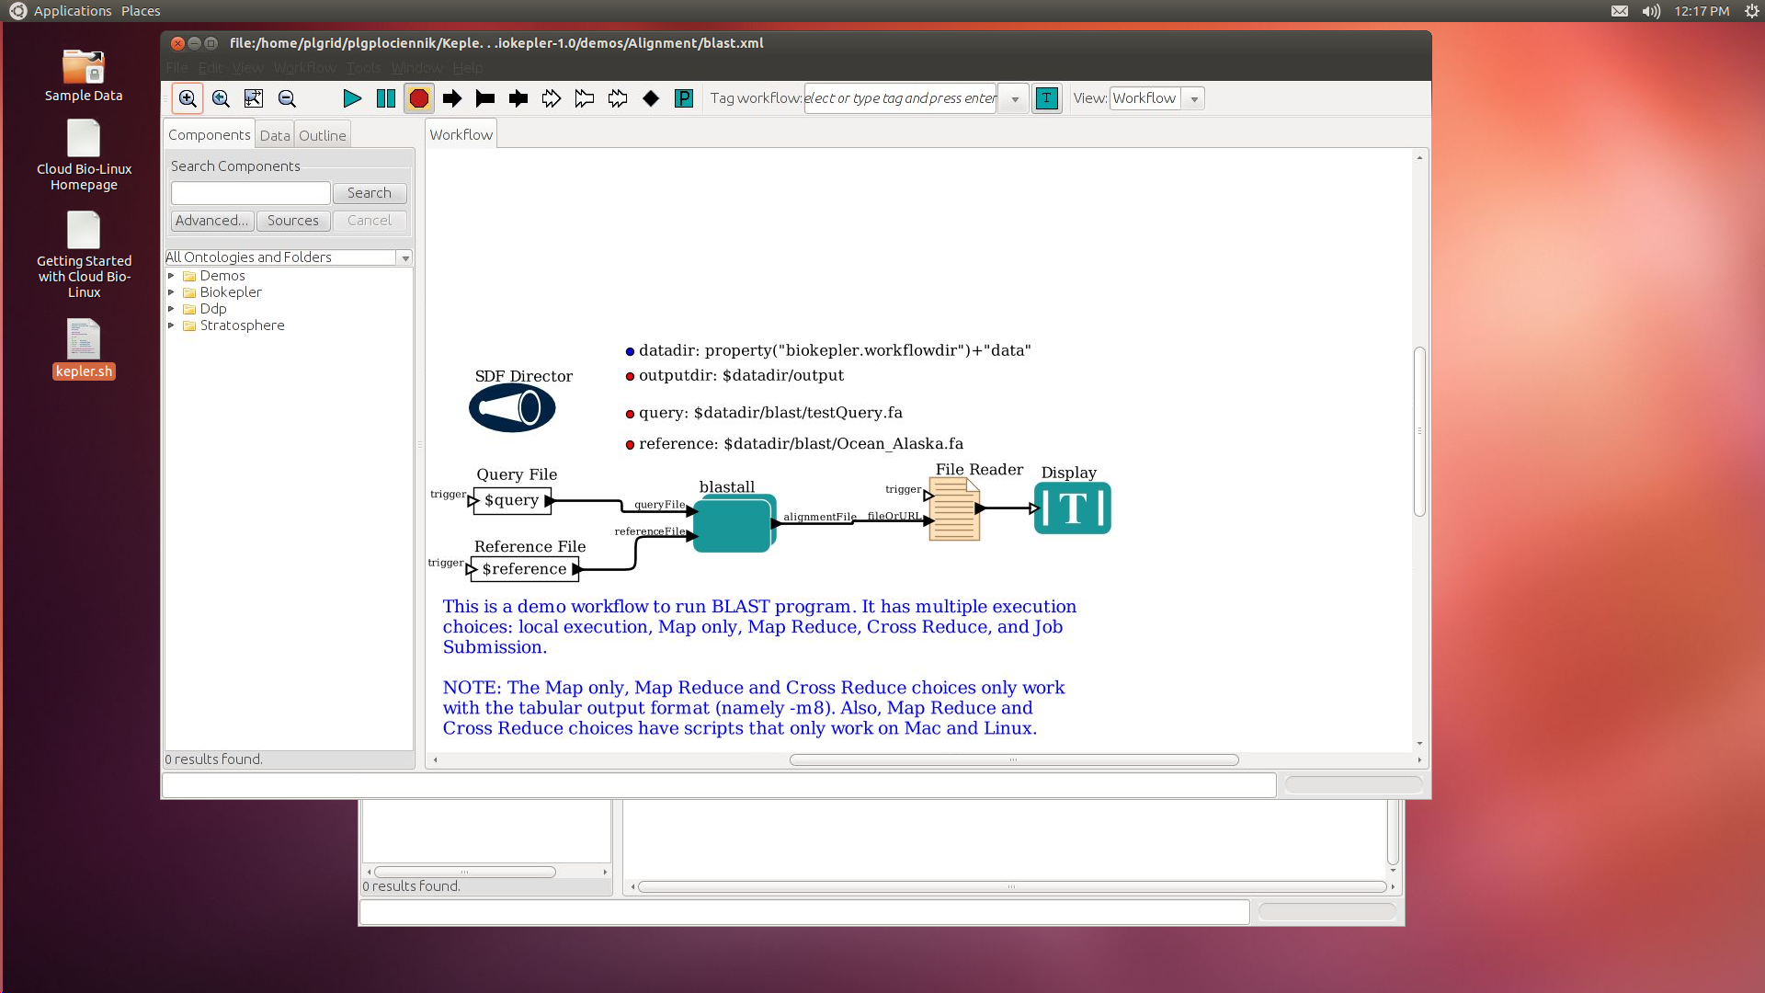Add multiple output port outlined icon

(585, 98)
